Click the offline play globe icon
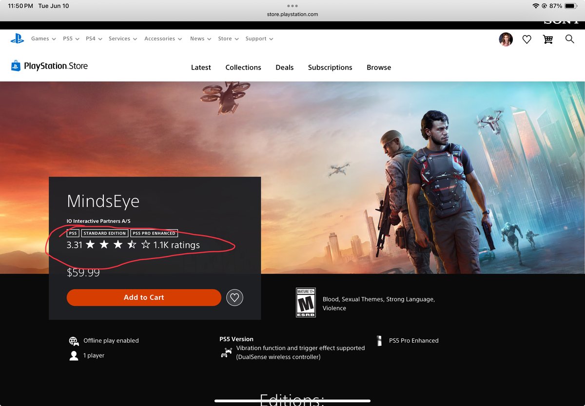 tap(74, 341)
